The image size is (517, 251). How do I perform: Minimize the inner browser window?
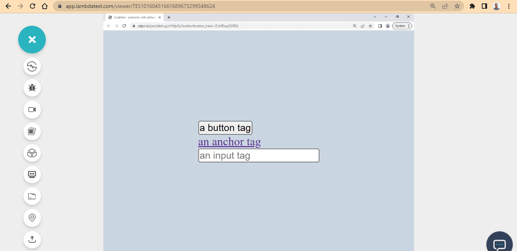(386, 17)
